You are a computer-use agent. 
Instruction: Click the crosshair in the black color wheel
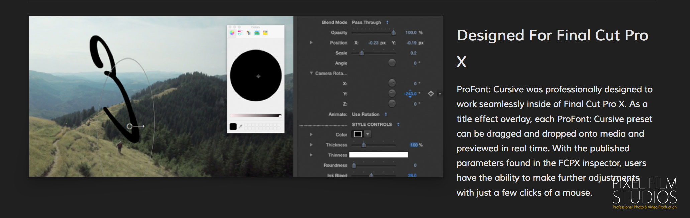coord(258,76)
